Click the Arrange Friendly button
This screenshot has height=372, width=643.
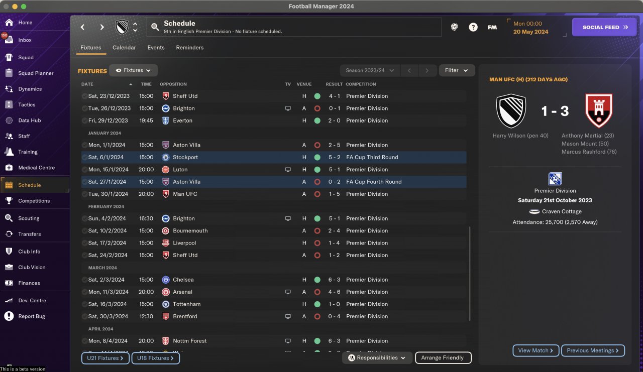pos(443,358)
